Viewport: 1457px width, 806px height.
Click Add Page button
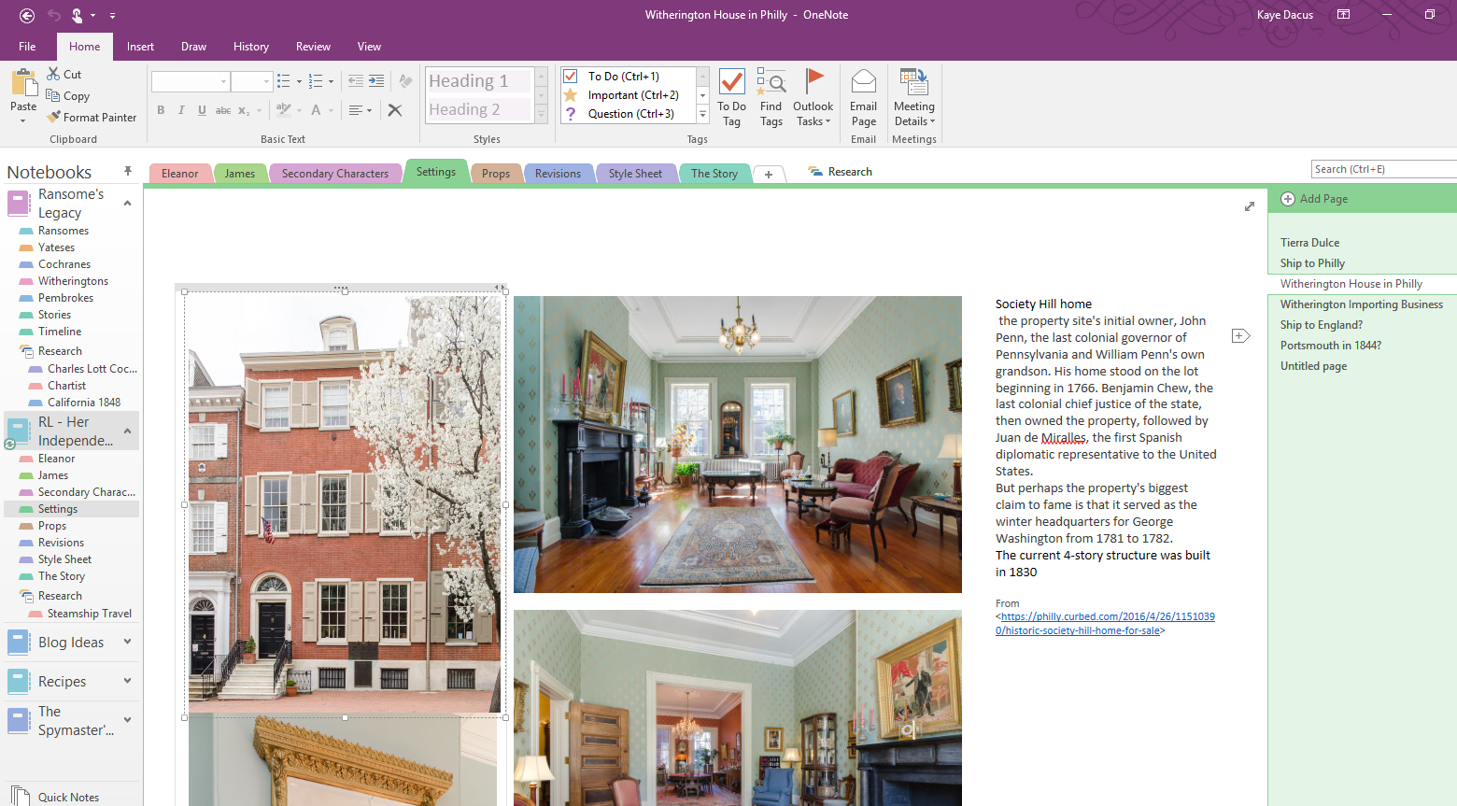tap(1314, 199)
